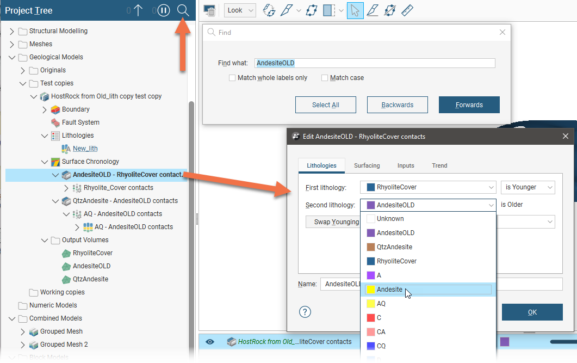Select the ruler measurement tool
Viewport: 577px width, 363px height.
pyautogui.click(x=407, y=10)
